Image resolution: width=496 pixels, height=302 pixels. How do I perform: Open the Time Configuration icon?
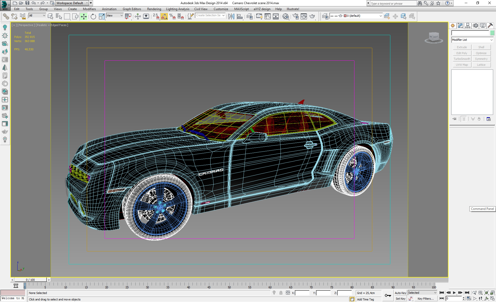tap(469, 299)
